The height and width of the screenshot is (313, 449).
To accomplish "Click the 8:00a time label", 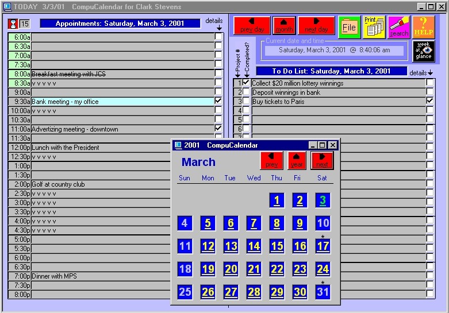I will point(20,74).
